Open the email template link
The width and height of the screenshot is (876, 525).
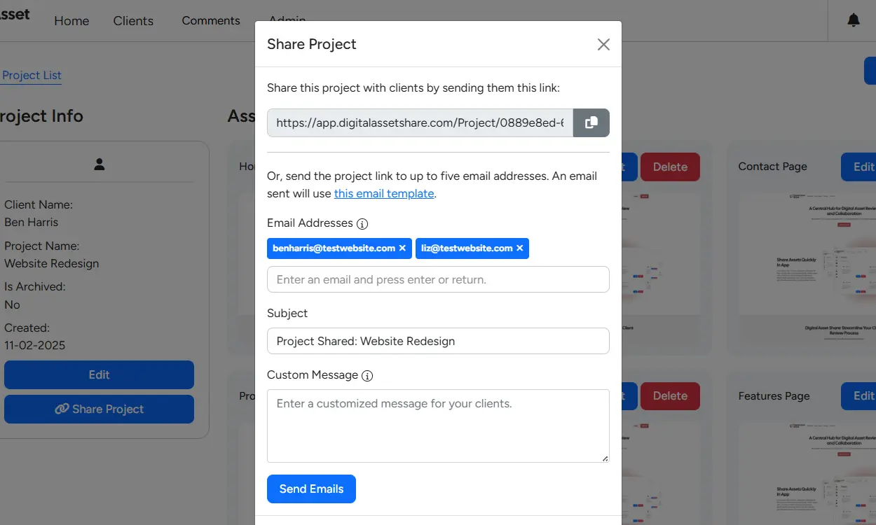(x=384, y=193)
